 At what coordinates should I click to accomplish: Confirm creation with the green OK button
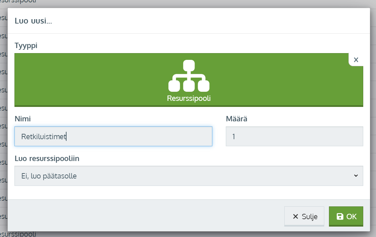coord(346,216)
